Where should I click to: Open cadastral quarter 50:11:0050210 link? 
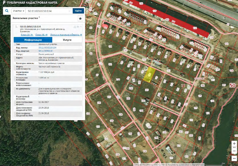pyautogui.click(x=46, y=51)
